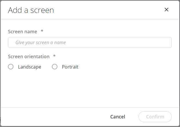180x127 pixels.
Task: Click the Landscape text label
Action: click(29, 67)
